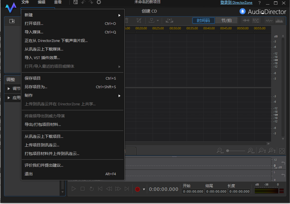Click the stop button
This screenshot has height=204, width=290.
point(82,189)
